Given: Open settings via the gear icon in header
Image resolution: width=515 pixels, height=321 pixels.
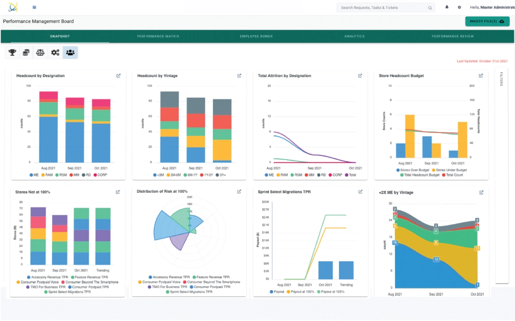Looking at the screenshot, I should pyautogui.click(x=459, y=7).
